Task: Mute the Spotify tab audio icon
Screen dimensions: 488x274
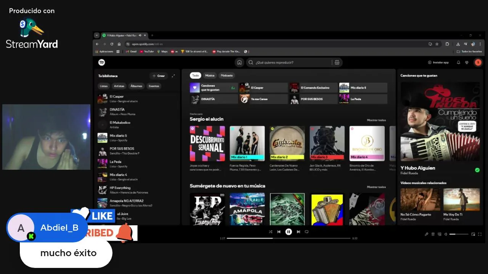Action: (x=140, y=35)
